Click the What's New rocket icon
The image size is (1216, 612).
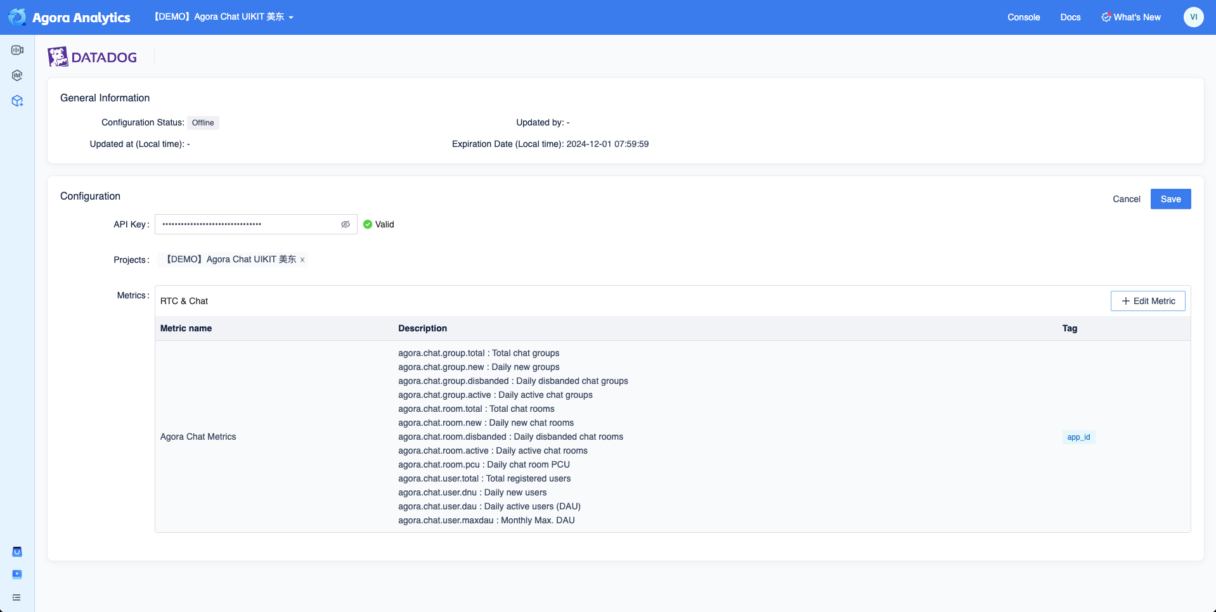coord(1106,17)
